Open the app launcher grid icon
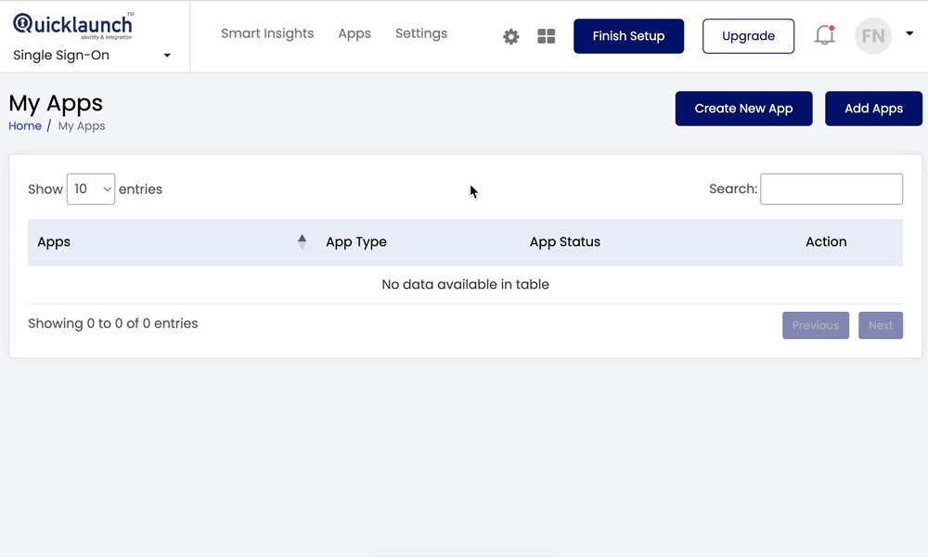 (x=546, y=35)
